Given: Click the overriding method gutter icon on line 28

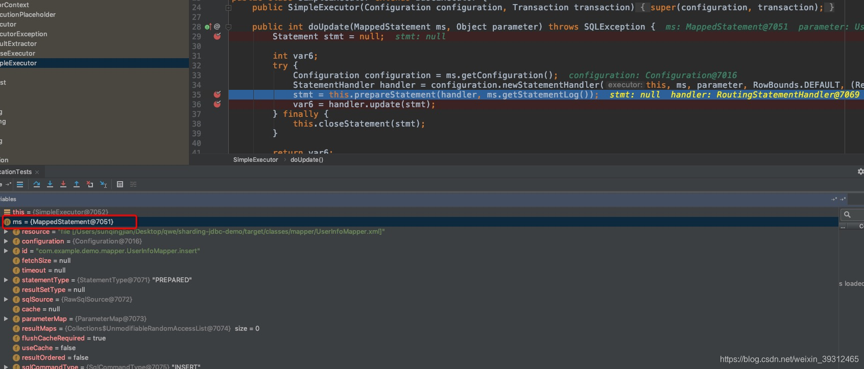Looking at the screenshot, I should coord(208,27).
